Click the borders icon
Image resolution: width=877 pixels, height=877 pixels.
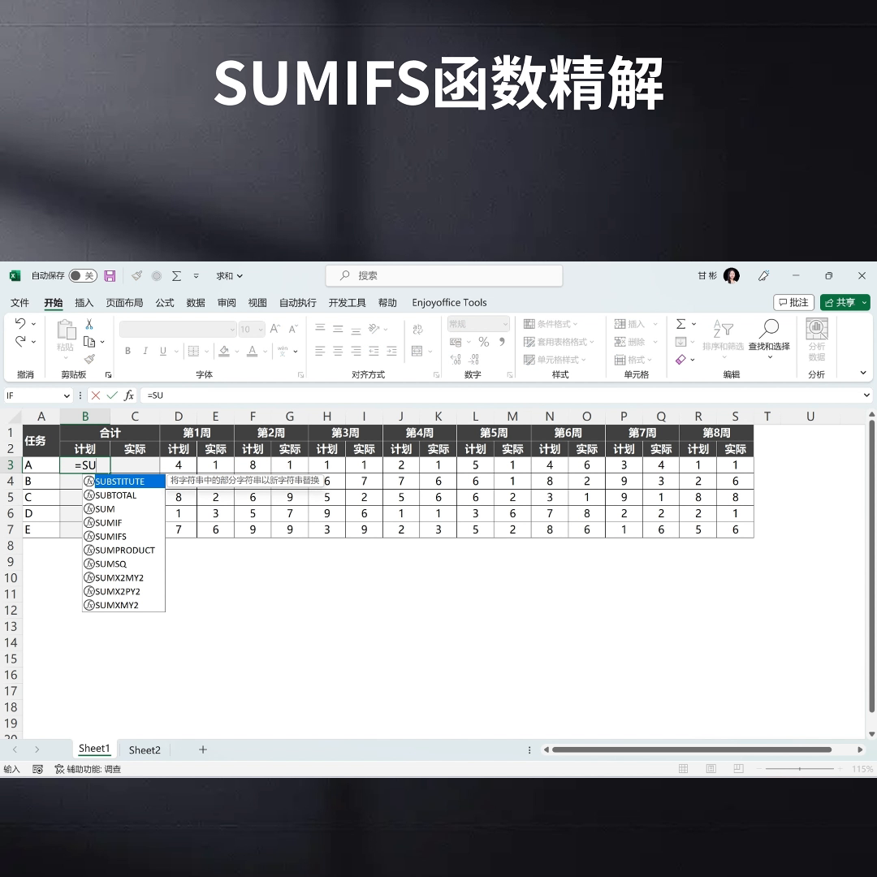(x=193, y=351)
